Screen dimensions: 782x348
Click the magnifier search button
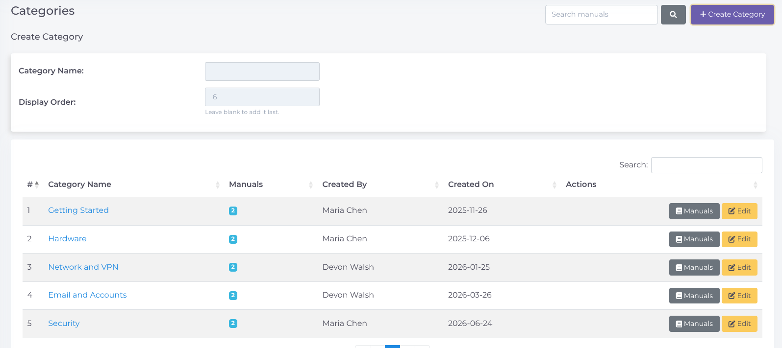[x=673, y=15]
